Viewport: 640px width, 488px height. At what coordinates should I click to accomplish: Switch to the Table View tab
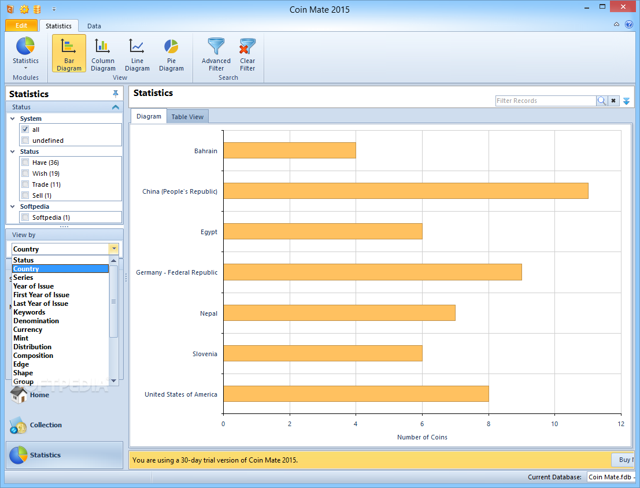[x=187, y=117]
